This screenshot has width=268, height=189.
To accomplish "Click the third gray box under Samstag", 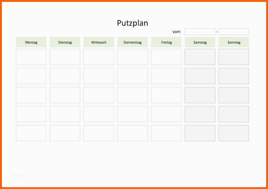I will (200, 95).
